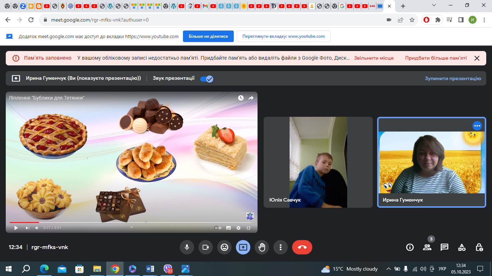Go back in the browser
This screenshot has height=276, width=492.
pyautogui.click(x=9, y=20)
